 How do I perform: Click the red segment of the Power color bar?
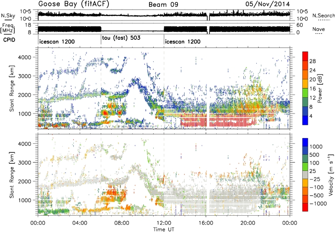click(x=305, y=56)
